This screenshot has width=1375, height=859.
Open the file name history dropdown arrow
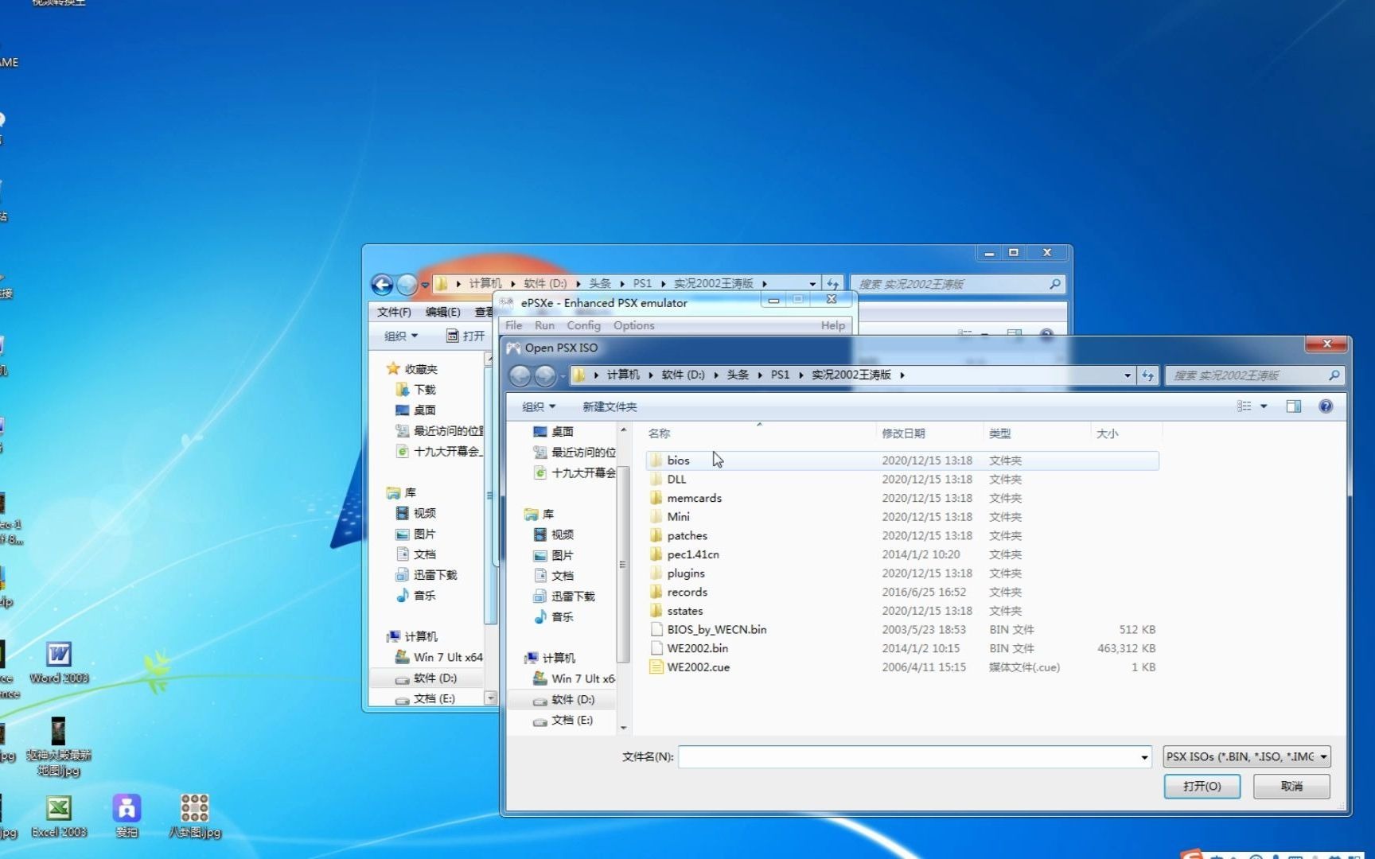pos(1144,757)
